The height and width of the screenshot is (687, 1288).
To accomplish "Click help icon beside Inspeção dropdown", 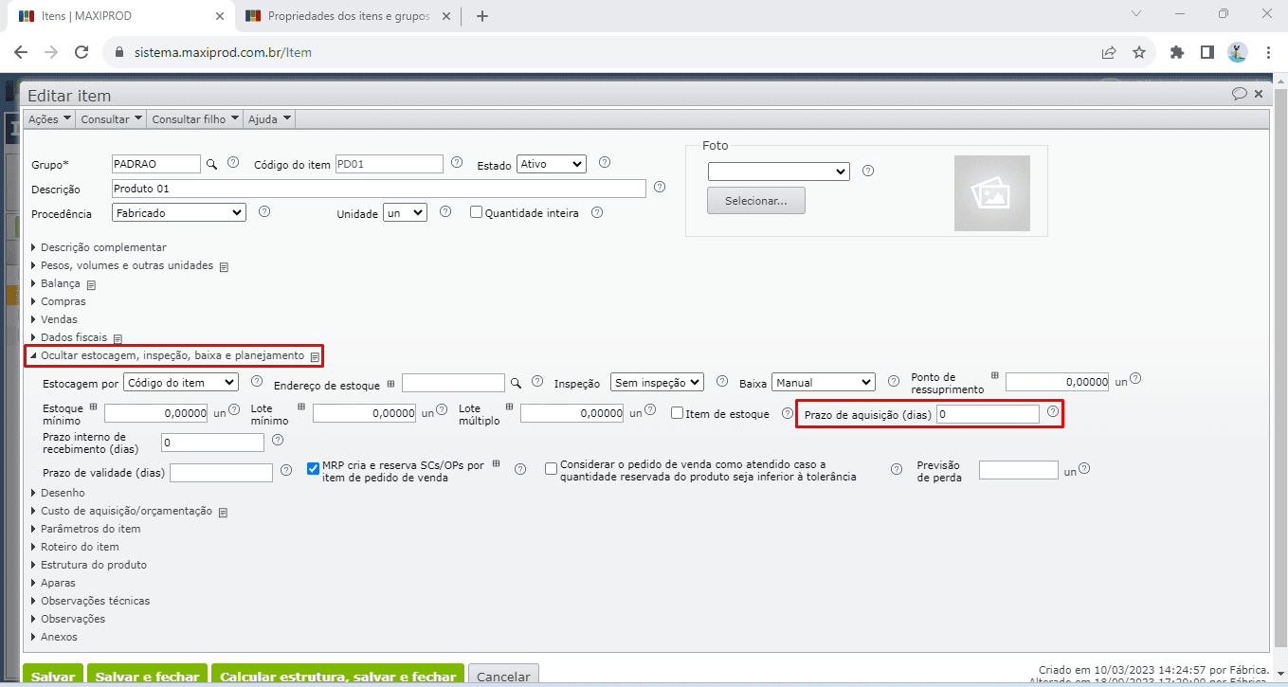I will click(722, 381).
